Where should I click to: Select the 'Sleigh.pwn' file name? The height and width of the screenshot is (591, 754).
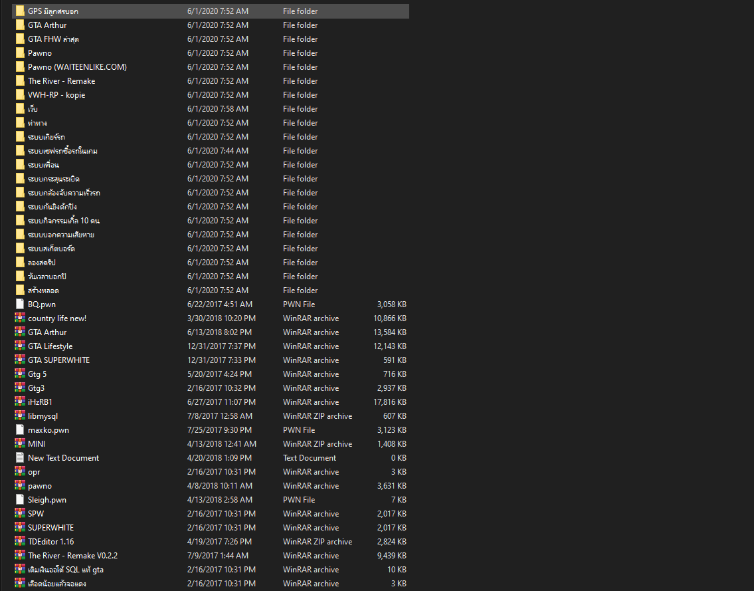(x=47, y=499)
